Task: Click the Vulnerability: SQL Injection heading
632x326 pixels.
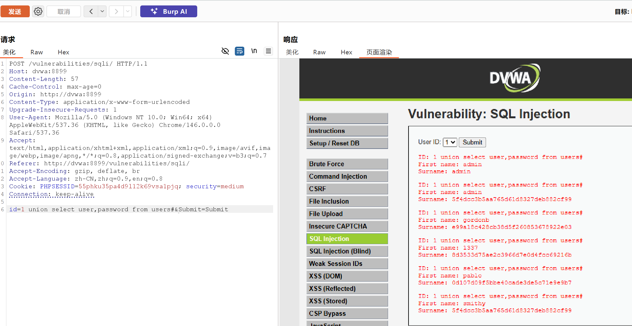Action: (x=489, y=114)
